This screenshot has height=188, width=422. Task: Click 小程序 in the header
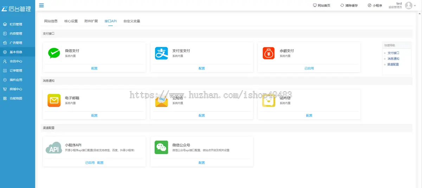pos(377,6)
